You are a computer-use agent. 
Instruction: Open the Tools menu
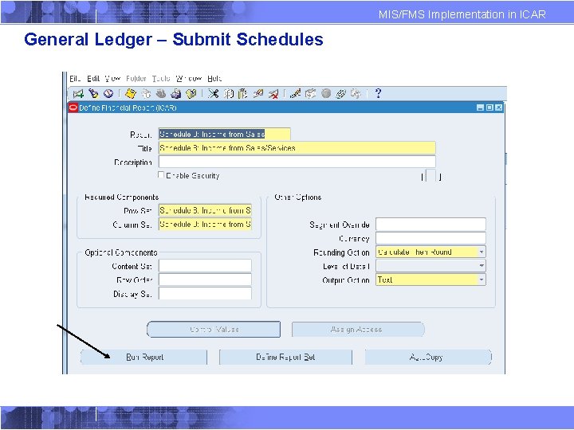point(161,79)
